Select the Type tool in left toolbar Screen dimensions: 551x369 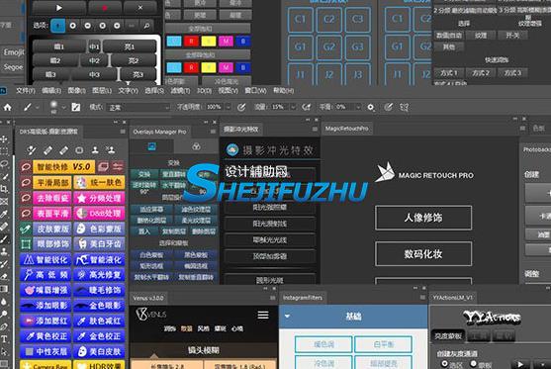click(4, 339)
